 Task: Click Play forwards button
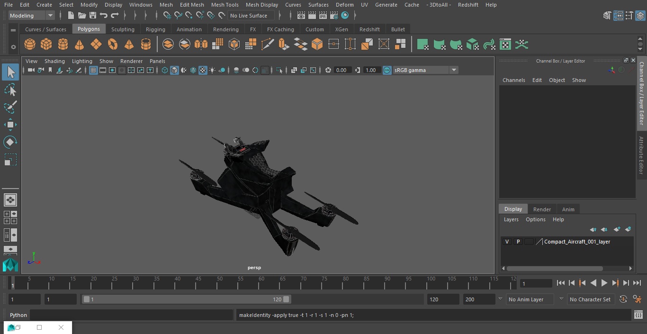[x=604, y=283]
